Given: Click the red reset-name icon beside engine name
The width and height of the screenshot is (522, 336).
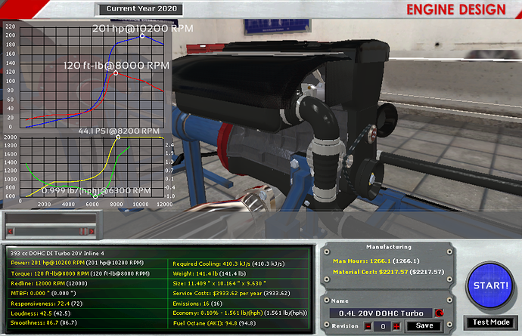Looking at the screenshot, I should (439, 313).
